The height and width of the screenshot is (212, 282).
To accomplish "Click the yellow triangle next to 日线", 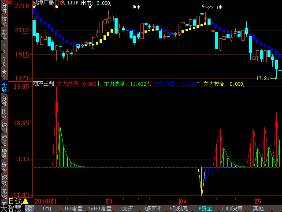I will coord(26,201).
